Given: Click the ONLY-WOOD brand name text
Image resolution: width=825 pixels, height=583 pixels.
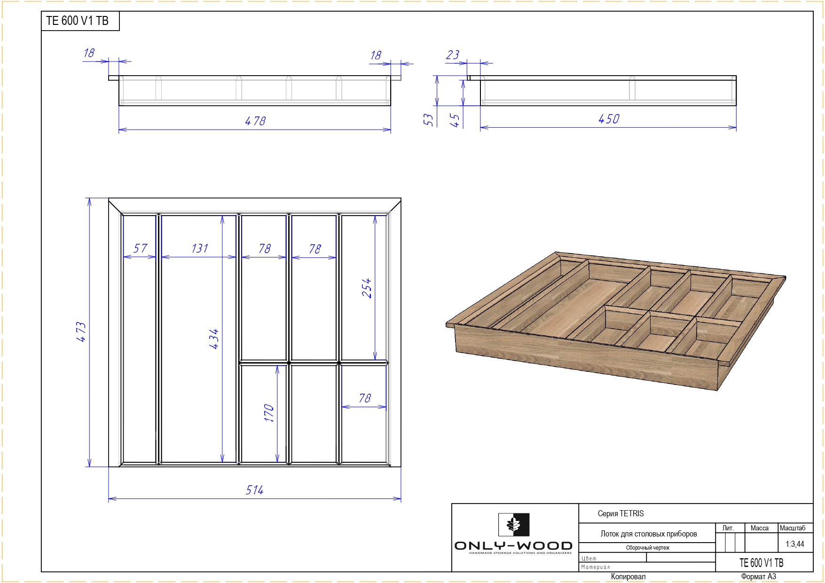Looking at the screenshot, I should point(513,546).
